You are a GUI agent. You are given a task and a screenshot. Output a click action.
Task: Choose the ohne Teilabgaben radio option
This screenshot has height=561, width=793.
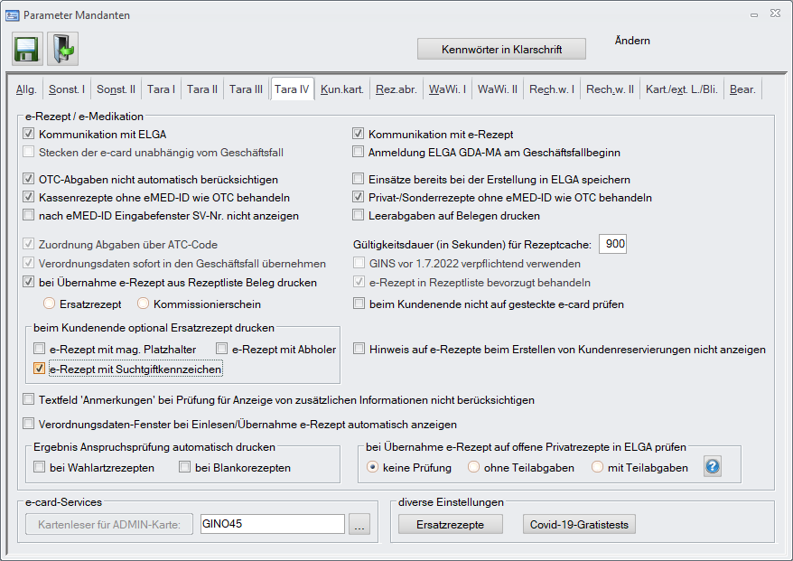(x=473, y=467)
